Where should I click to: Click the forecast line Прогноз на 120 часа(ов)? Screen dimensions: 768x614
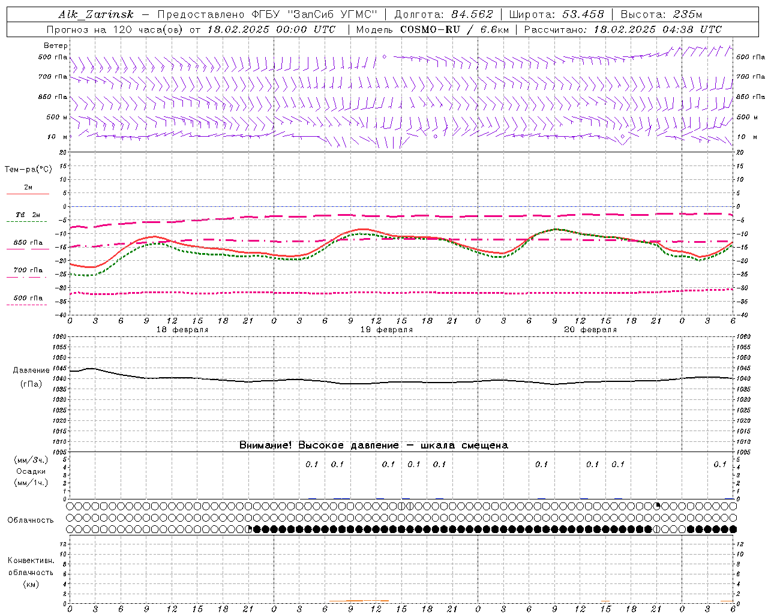[116, 29]
